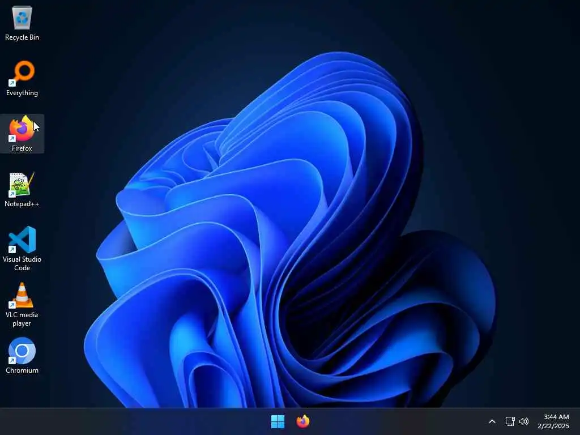
Task: Launch Firefox from the taskbar
Action: pyautogui.click(x=302, y=421)
